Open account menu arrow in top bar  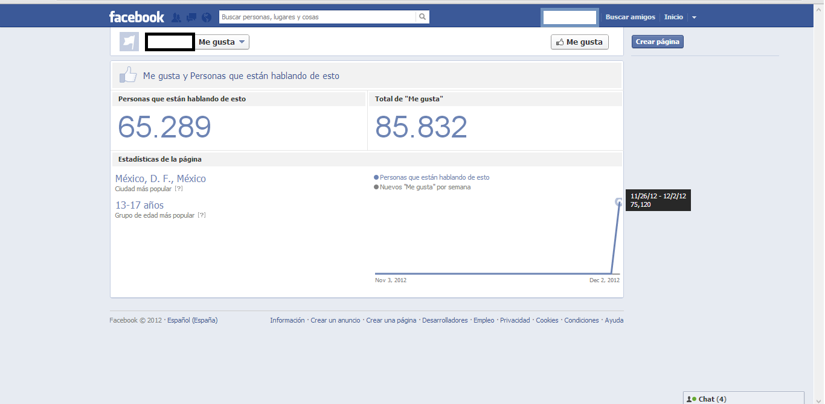point(694,17)
